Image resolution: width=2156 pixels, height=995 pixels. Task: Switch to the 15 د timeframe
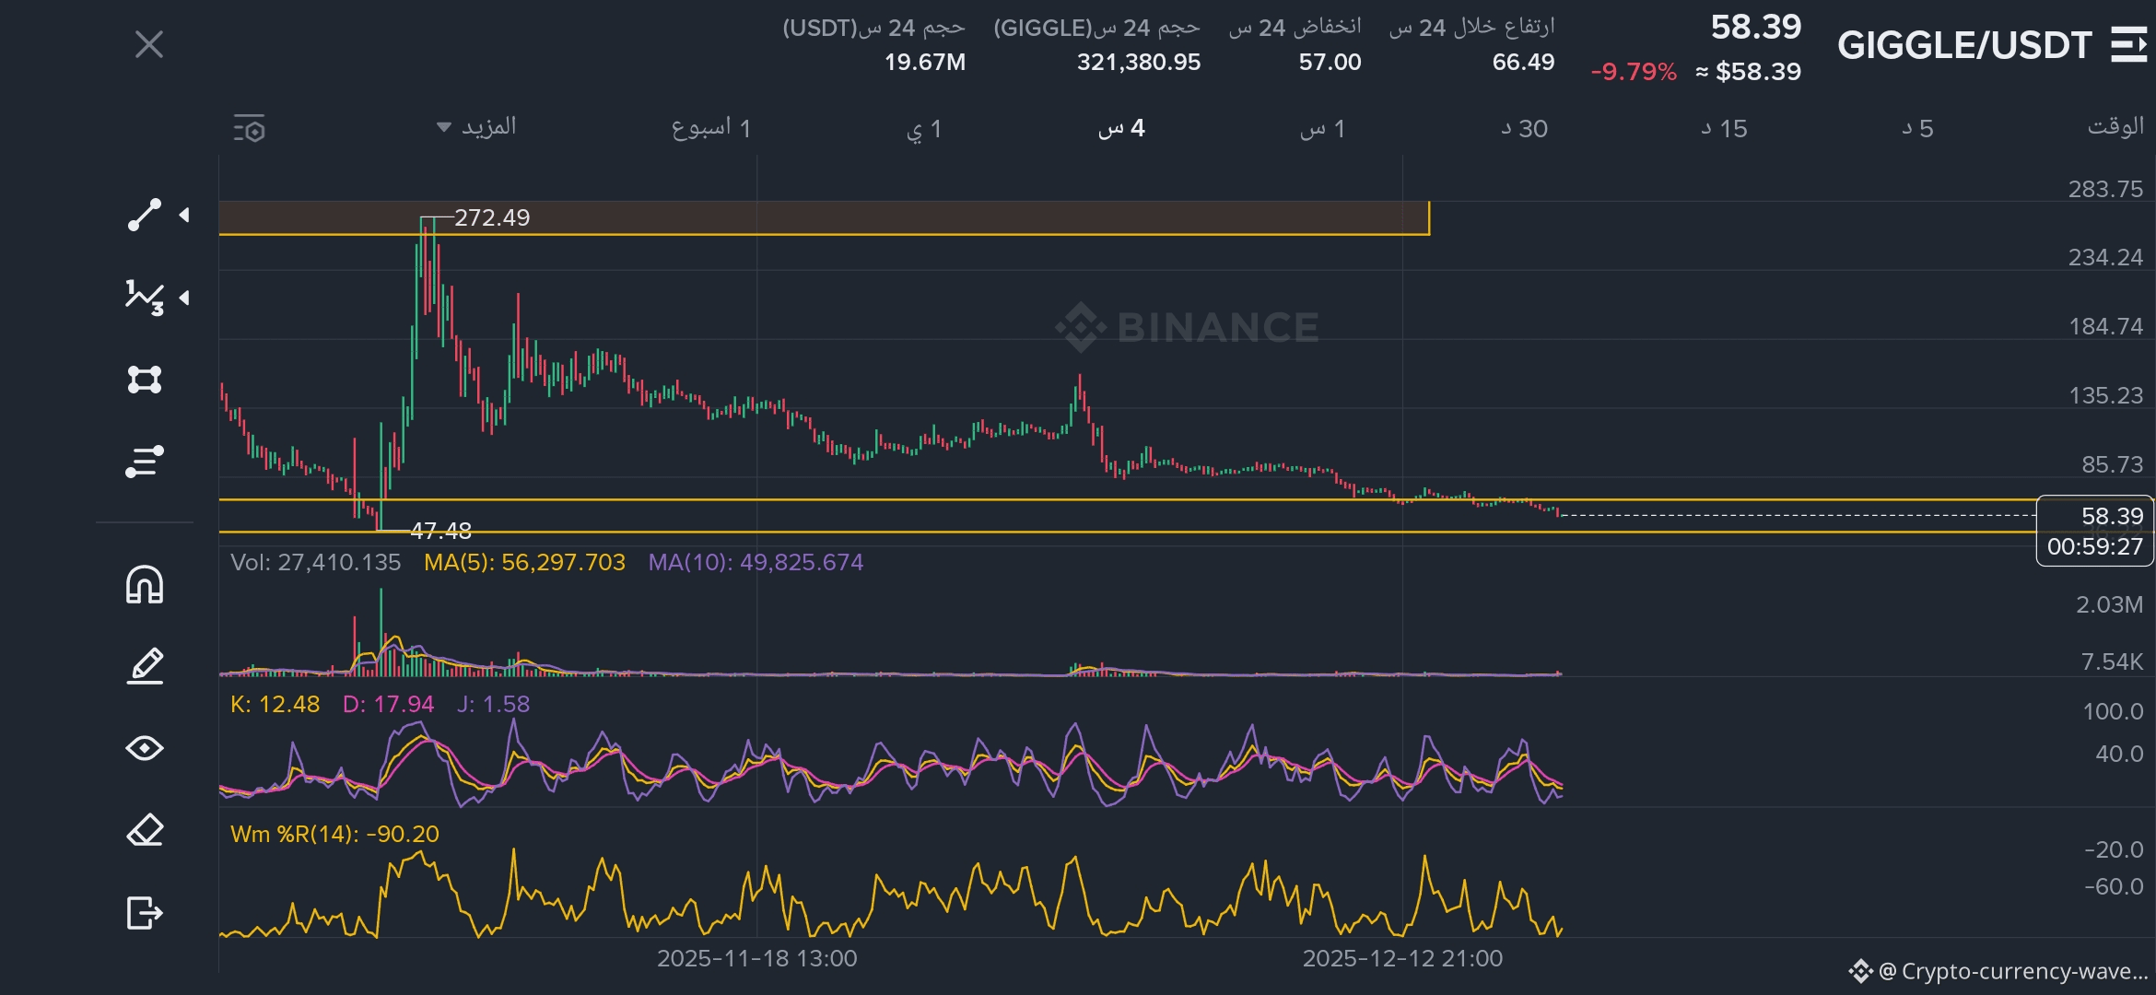pos(1724,129)
